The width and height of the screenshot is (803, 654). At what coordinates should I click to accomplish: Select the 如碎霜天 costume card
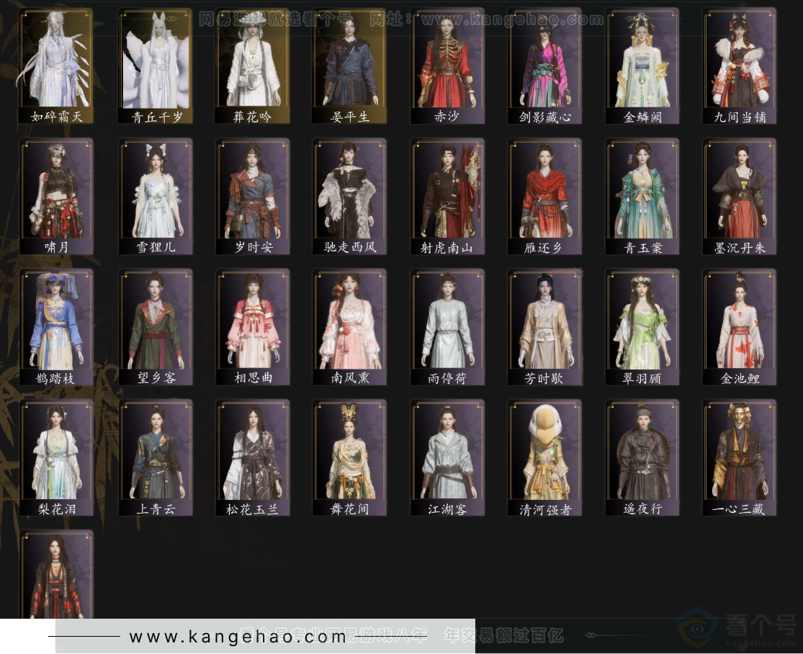tap(57, 66)
